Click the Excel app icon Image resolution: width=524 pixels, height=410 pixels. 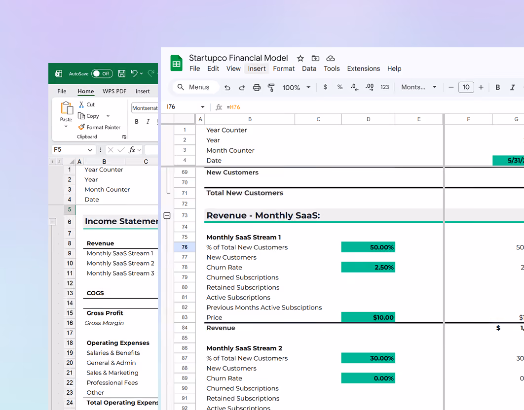pos(59,73)
